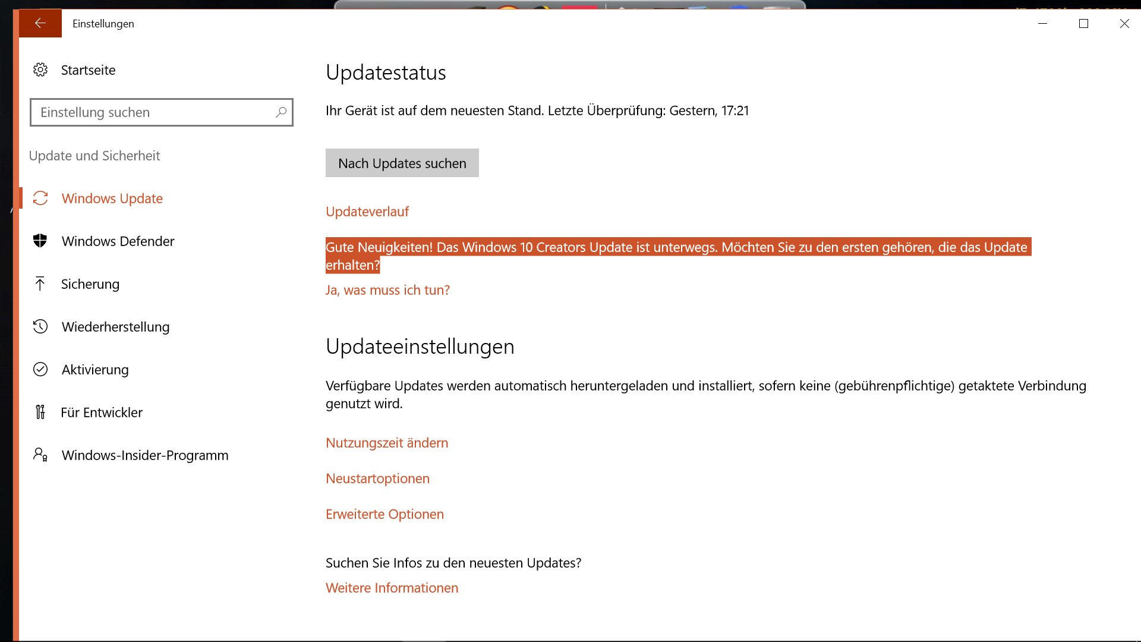Click Ja, was muss ich tun?
The width and height of the screenshot is (1141, 642).
(387, 290)
